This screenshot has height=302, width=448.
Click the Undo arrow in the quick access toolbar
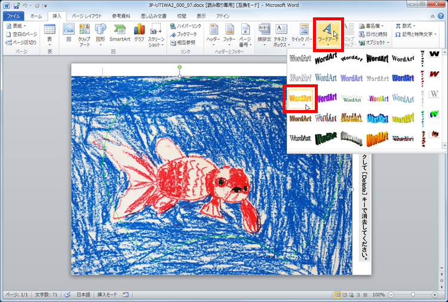(25, 5)
